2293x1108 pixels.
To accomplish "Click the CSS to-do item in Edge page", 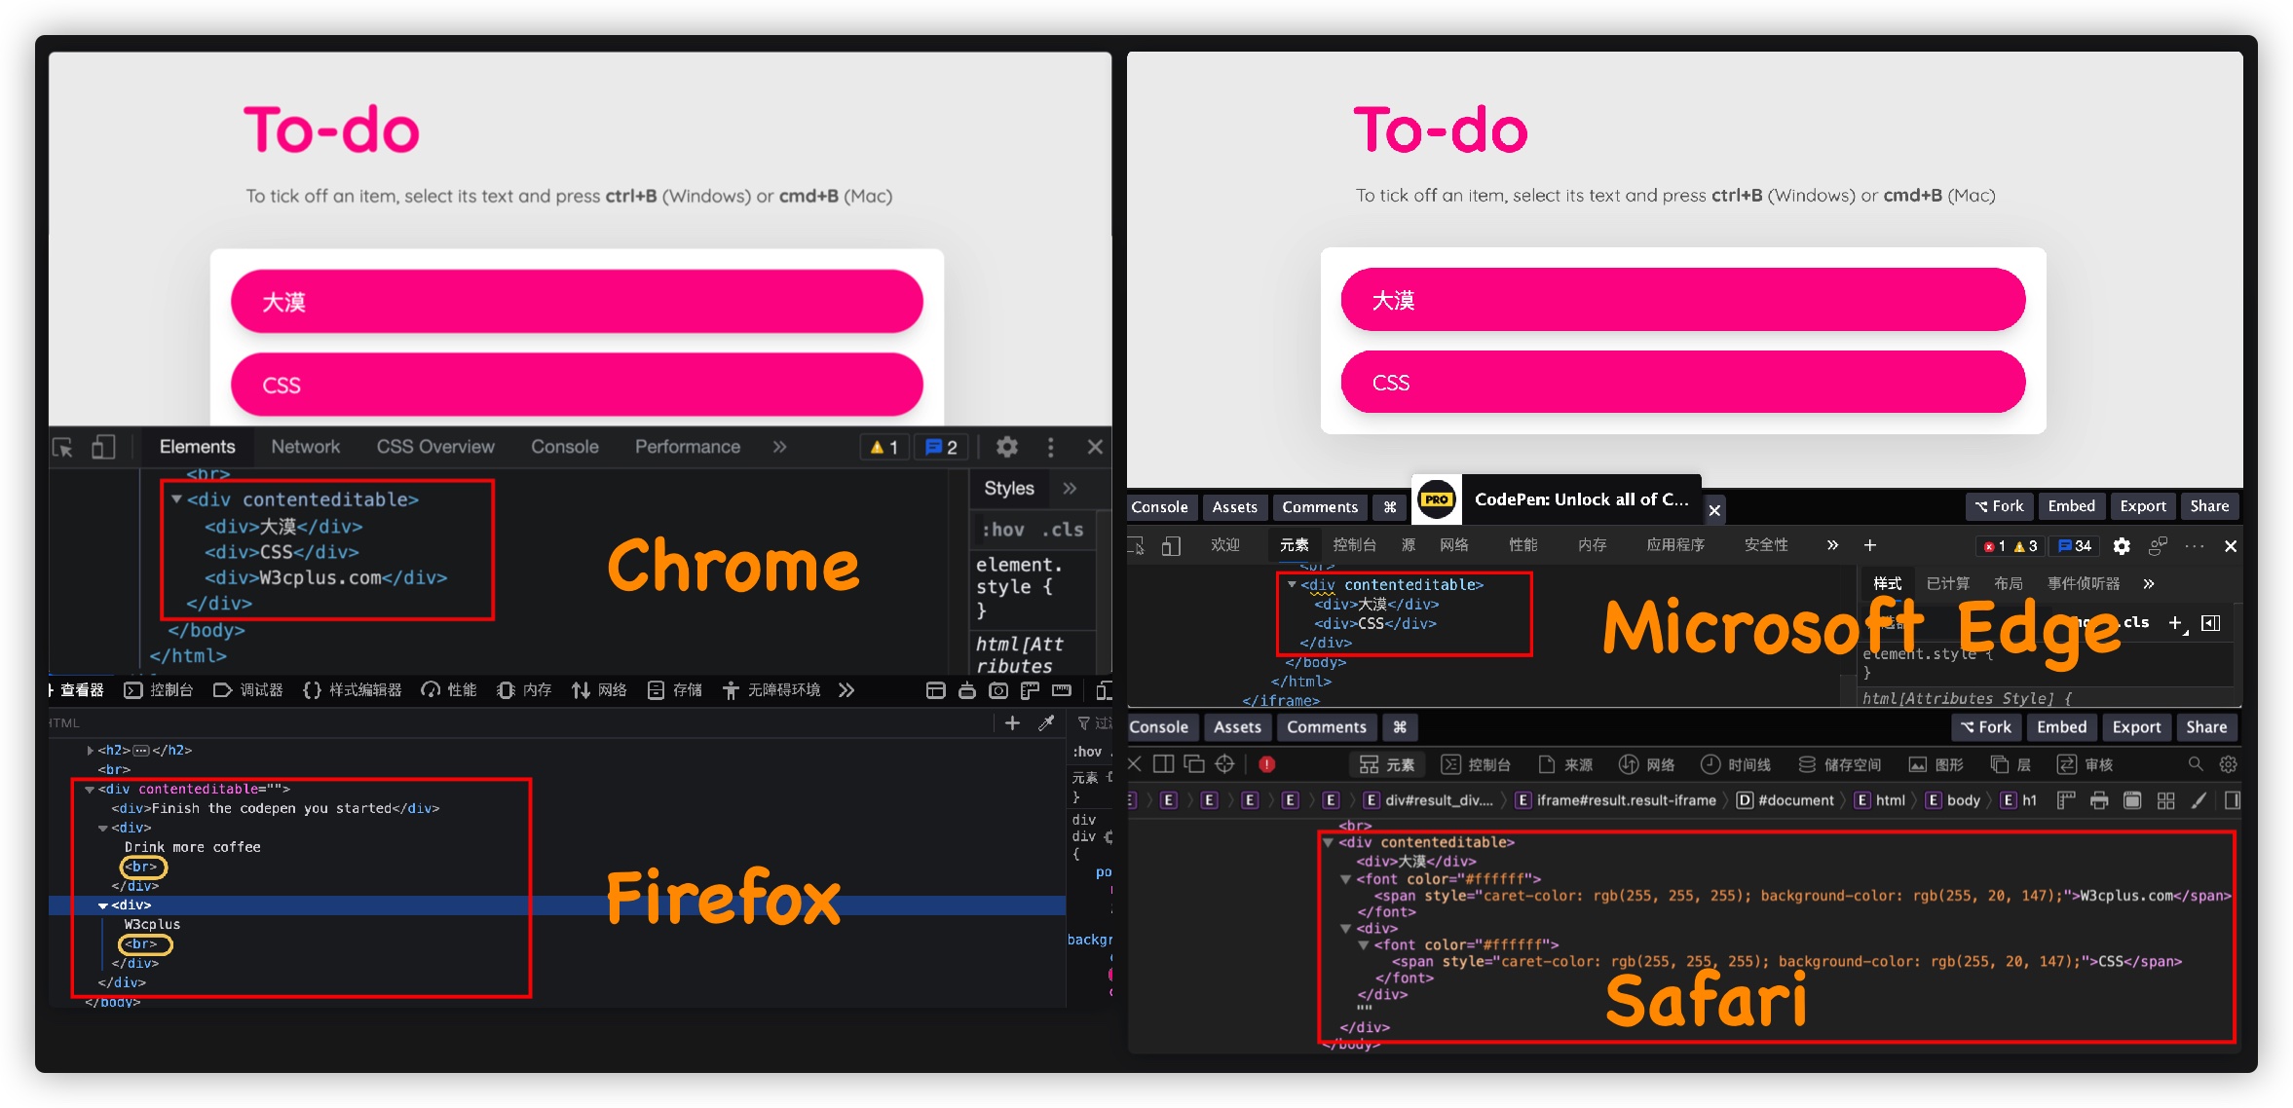I will pos(1683,383).
